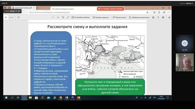Image resolution: width=195 pixels, height=109 pixels.
Task: Switch input language РУС
Action: [x=154, y=97]
